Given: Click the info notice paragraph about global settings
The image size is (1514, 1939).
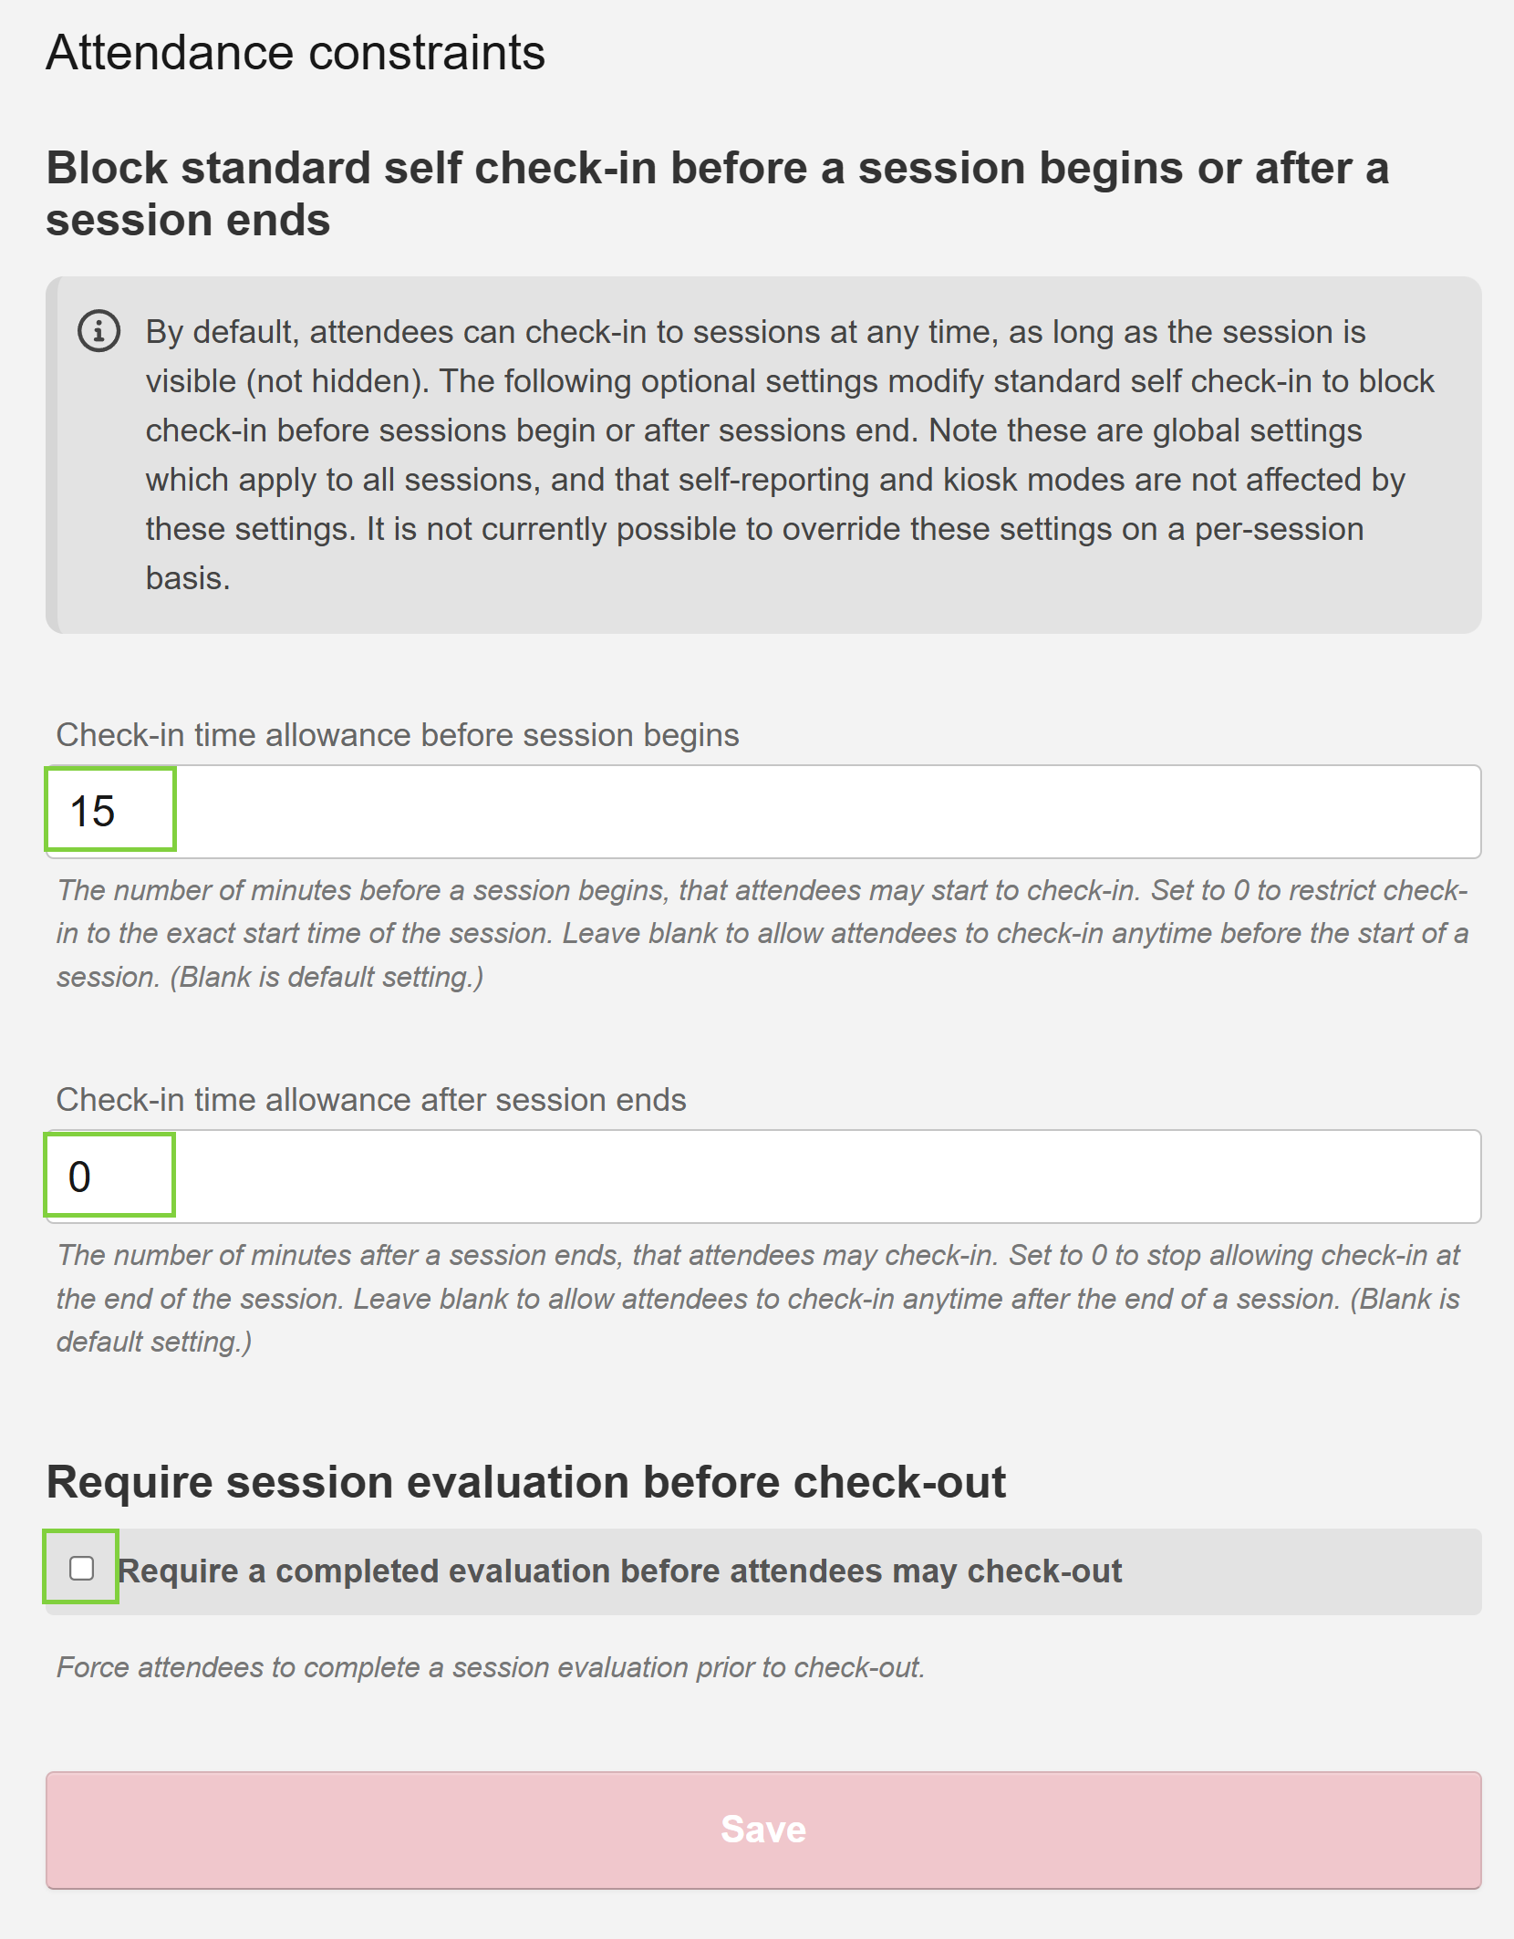Looking at the screenshot, I should tap(790, 454).
